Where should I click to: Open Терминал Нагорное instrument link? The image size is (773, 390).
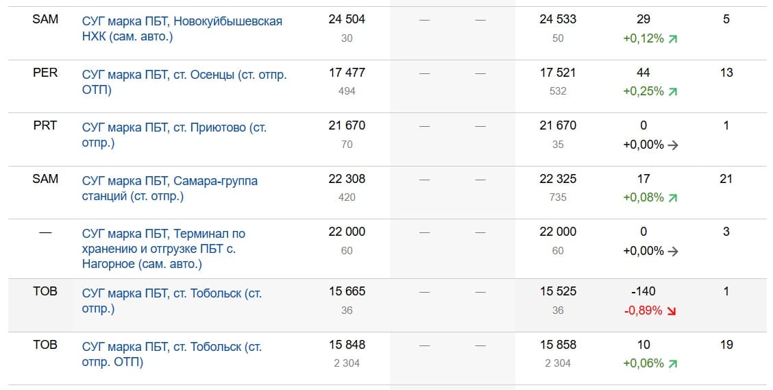pos(163,248)
